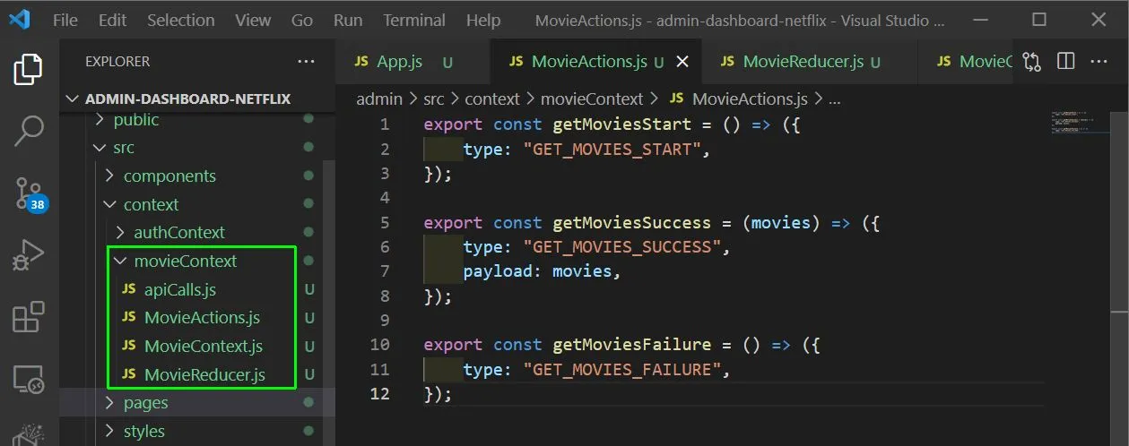This screenshot has width=1129, height=446.
Task: Open the Terminal menu
Action: (415, 20)
